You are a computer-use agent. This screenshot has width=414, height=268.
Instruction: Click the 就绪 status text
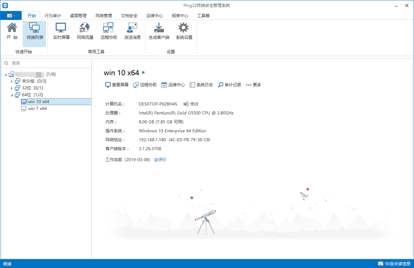click(x=7, y=264)
